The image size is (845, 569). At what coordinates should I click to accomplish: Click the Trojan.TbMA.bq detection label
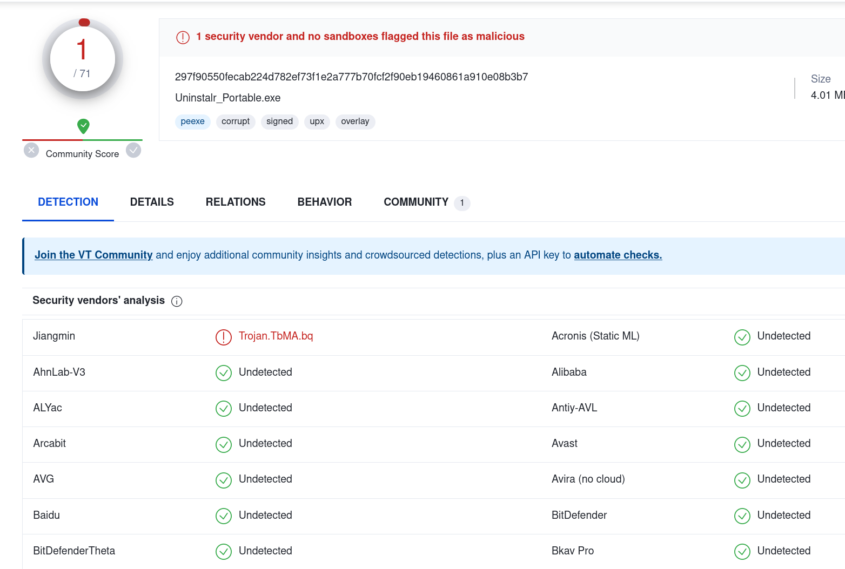click(276, 336)
